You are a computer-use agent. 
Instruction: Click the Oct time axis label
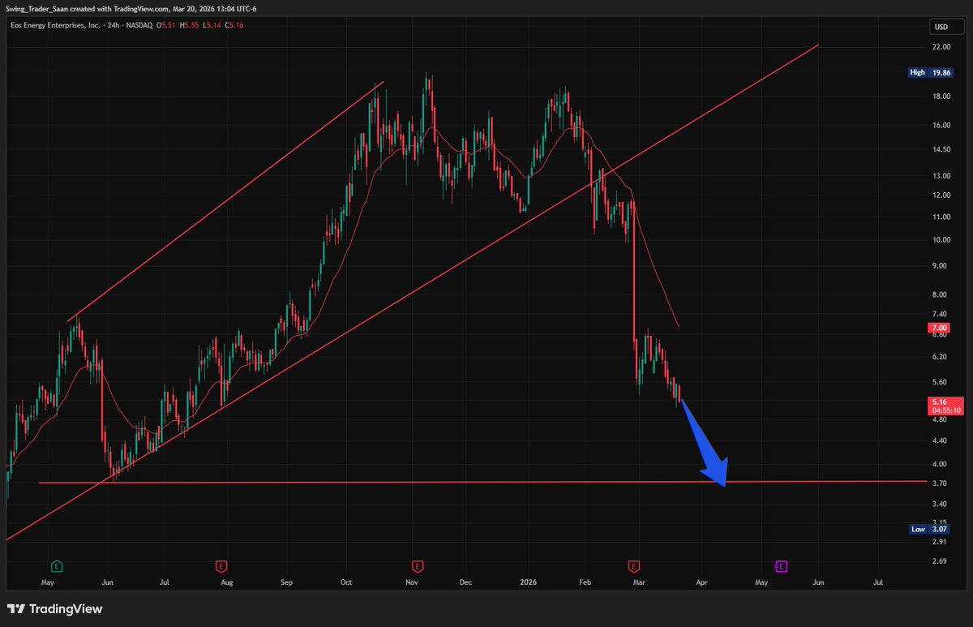coord(347,582)
